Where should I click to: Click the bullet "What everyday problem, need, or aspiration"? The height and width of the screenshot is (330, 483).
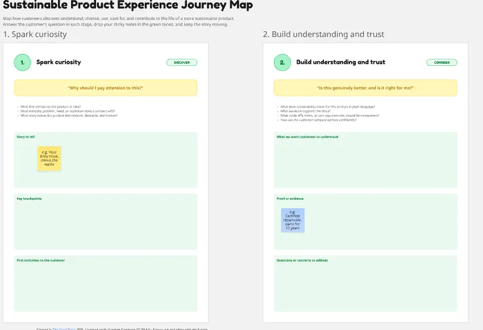pos(68,111)
